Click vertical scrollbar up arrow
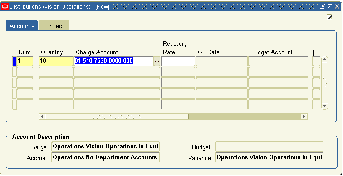Image resolution: width=343 pixels, height=176 pixels. point(325,60)
